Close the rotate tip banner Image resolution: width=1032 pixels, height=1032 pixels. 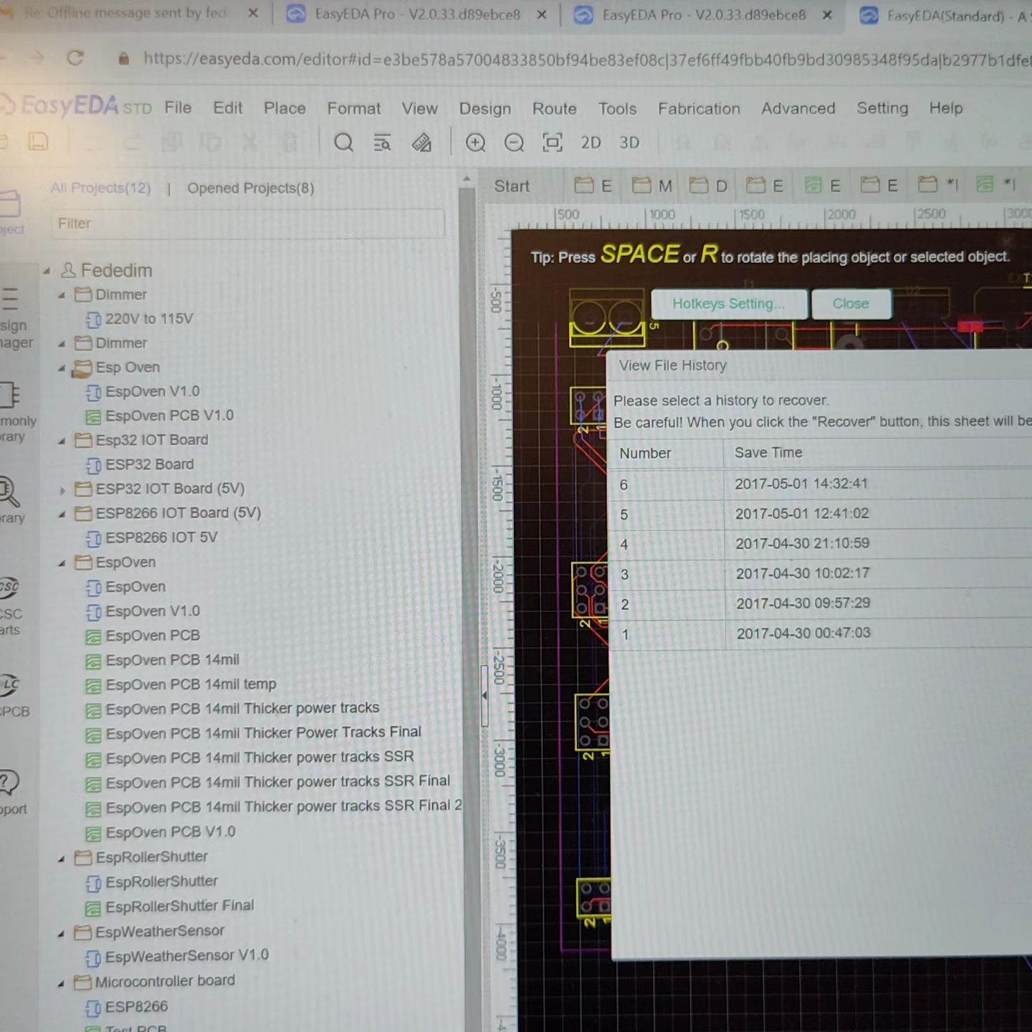[851, 304]
